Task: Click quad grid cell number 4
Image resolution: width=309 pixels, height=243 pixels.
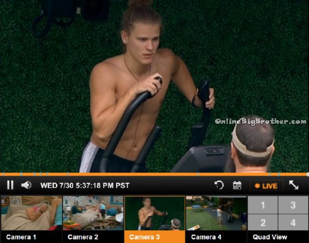Action: [293, 223]
